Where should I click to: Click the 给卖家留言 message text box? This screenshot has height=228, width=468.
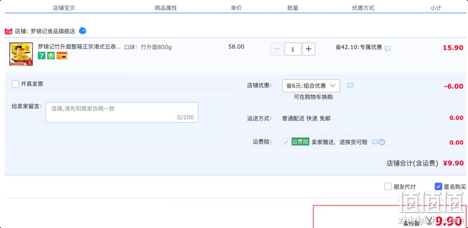pyautogui.click(x=122, y=112)
